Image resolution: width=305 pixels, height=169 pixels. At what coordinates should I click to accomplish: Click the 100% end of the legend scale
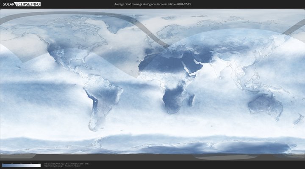39,166
